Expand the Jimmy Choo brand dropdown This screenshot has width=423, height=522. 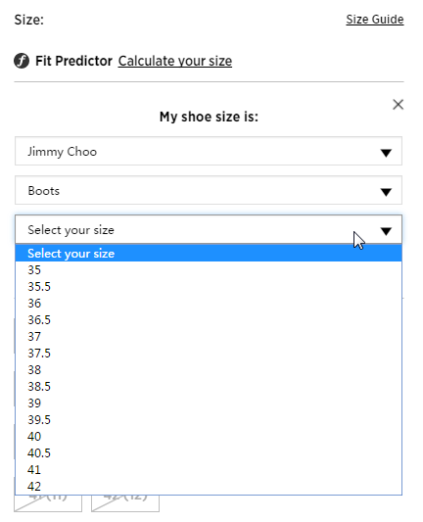209,151
